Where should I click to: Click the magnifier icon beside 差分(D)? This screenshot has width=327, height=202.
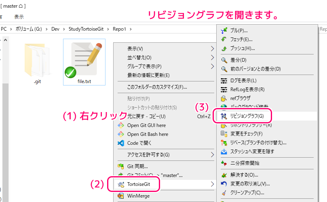coord(224,60)
